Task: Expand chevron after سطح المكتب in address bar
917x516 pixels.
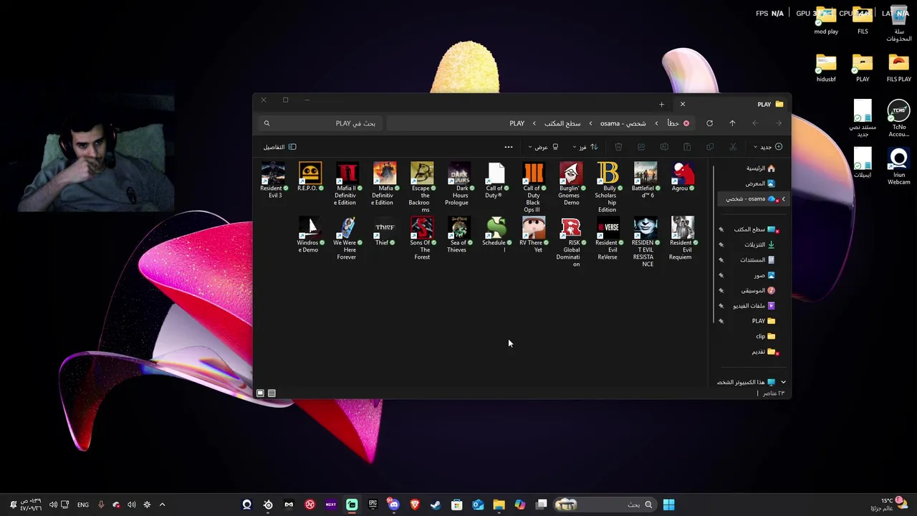Action: [x=534, y=123]
